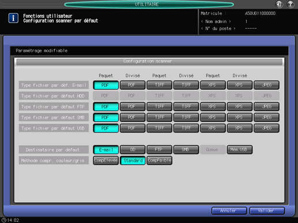The width and height of the screenshot is (298, 223).
Task: Click the 'Destinataire par défaut' label
Action: tap(54, 150)
